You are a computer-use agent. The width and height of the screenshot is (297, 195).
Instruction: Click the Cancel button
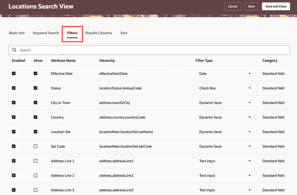coord(232,6)
